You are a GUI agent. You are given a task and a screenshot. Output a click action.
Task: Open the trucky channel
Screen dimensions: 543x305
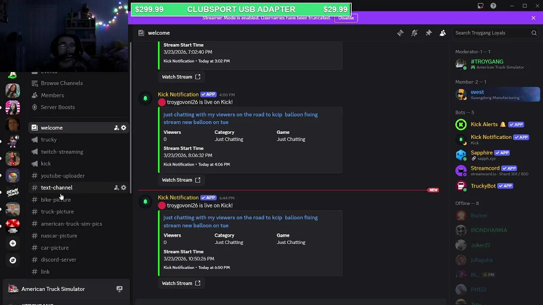[x=78, y=139]
